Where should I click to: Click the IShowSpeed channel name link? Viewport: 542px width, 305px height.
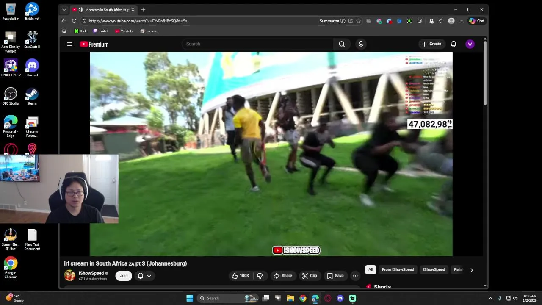91,273
